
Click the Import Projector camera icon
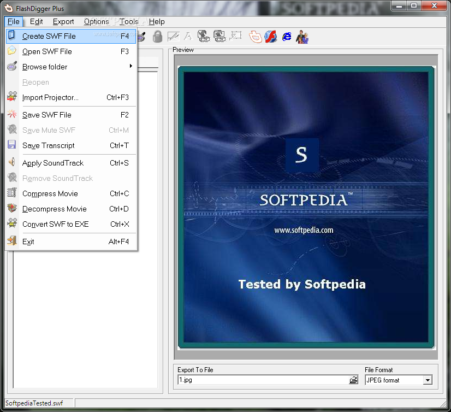pyautogui.click(x=12, y=97)
